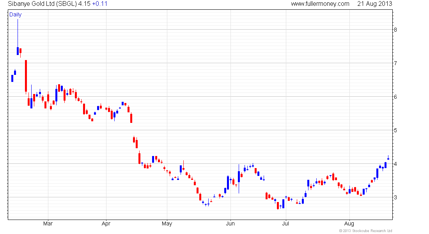Click the latest candlestick near 4.15
429x234 pixels.
coord(388,158)
